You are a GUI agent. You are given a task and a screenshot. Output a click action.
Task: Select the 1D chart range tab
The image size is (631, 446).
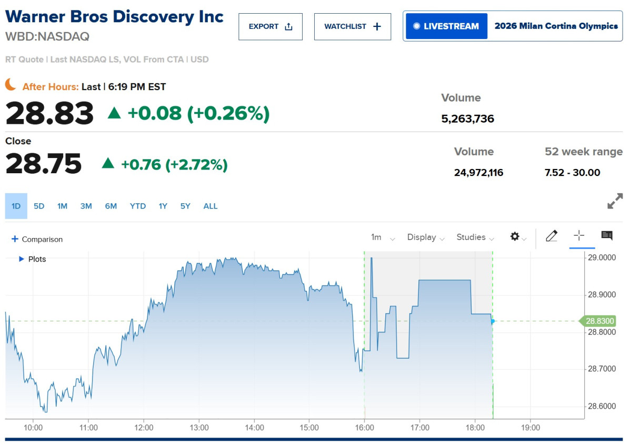tap(16, 206)
